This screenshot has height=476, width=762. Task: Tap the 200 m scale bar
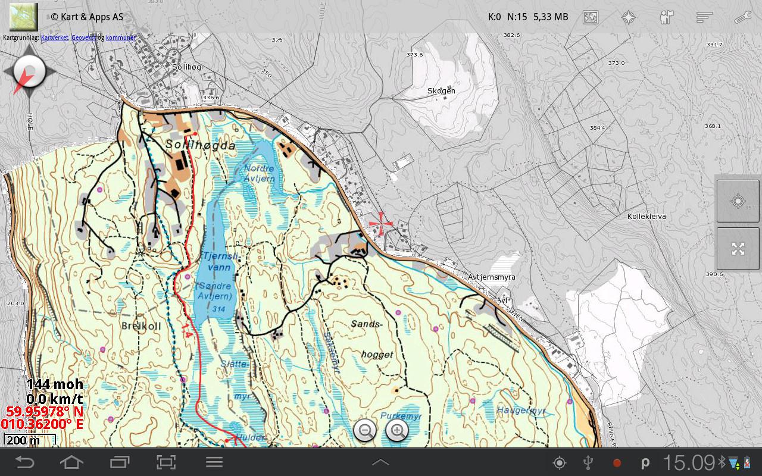click(30, 440)
